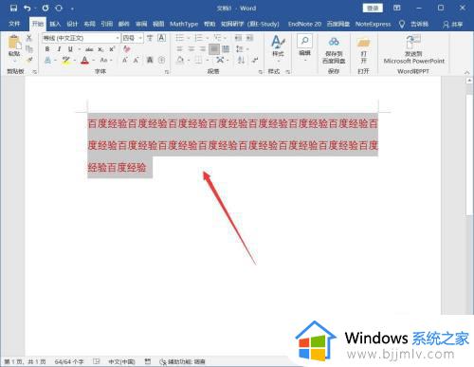Click the Save icon in the title bar

pyautogui.click(x=13, y=9)
